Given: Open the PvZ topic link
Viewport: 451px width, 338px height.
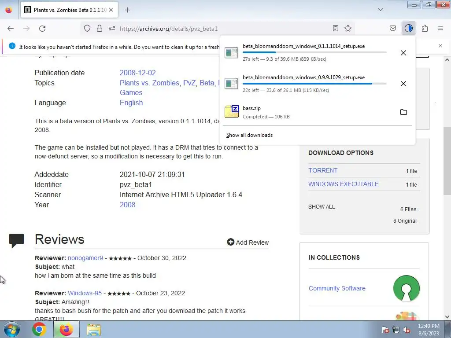Looking at the screenshot, I should [189, 83].
